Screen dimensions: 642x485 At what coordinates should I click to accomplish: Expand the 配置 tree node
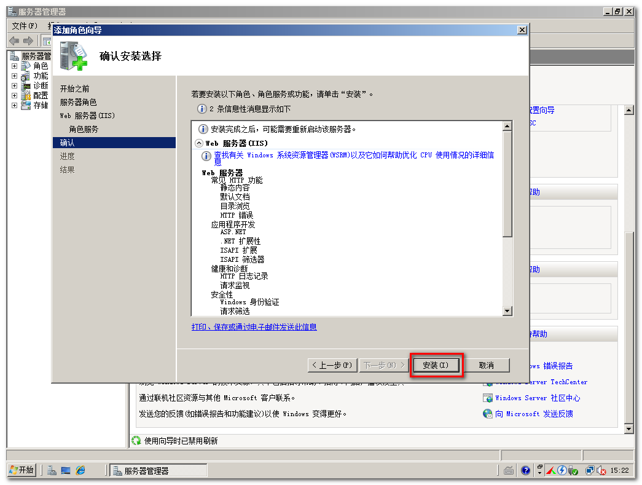(14, 95)
